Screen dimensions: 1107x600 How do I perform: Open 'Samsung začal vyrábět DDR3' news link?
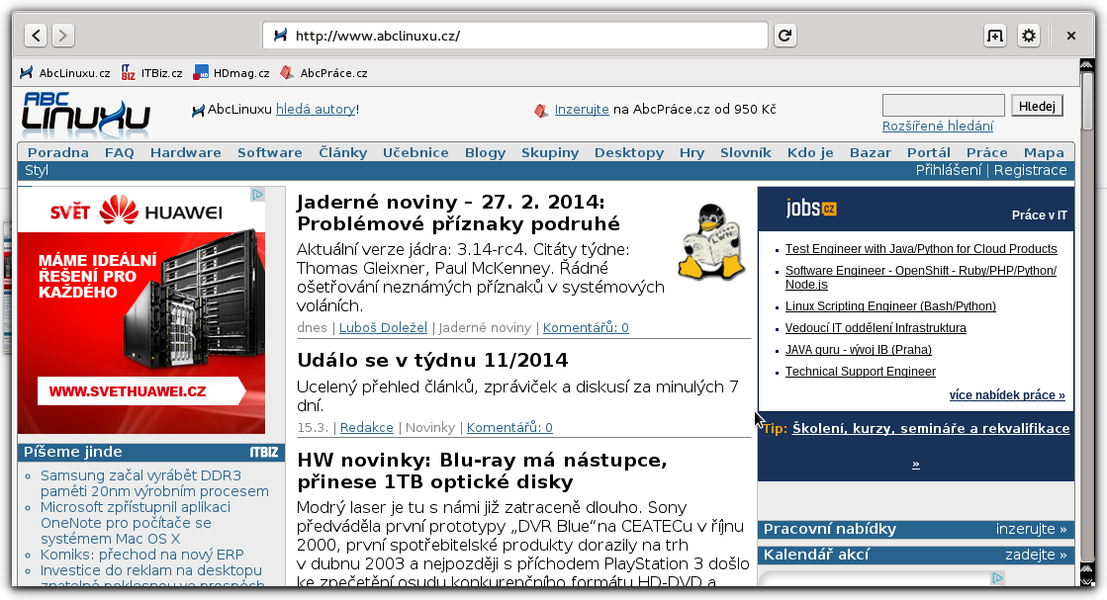click(x=154, y=483)
